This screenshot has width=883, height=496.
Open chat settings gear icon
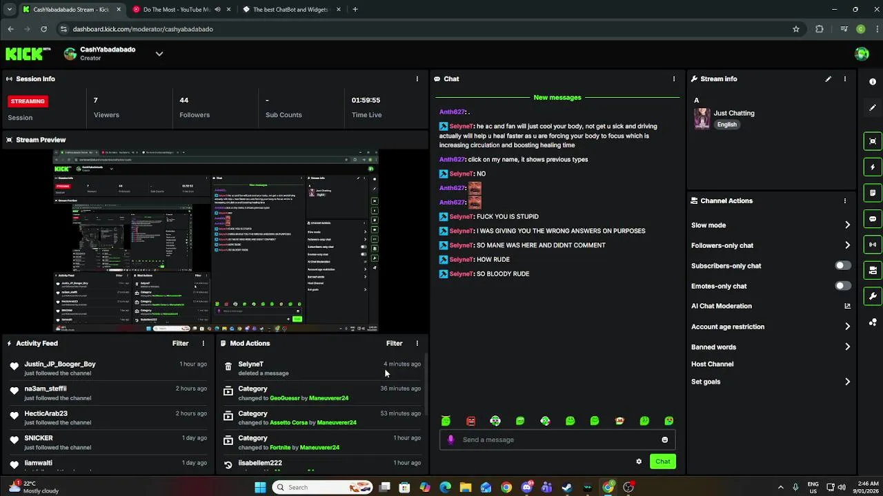639,462
